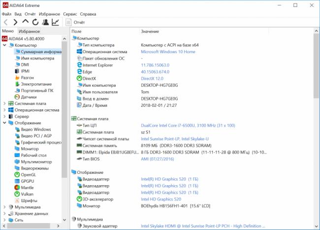The width and height of the screenshot is (320, 230).
Task: Collapse the Отображение tree node
Action: 4,123
